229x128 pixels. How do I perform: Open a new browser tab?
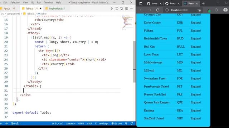(203, 4)
